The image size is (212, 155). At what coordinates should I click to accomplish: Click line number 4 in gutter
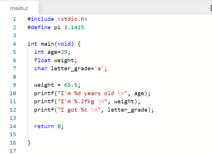[14, 44]
